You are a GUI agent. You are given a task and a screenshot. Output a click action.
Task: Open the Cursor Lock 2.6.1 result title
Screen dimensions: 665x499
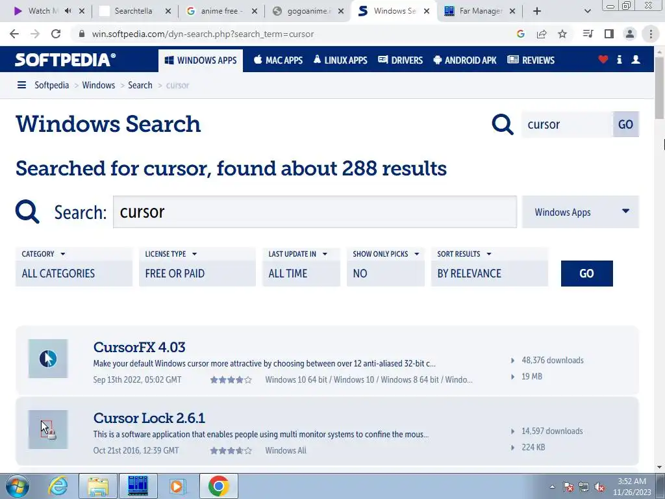click(149, 418)
